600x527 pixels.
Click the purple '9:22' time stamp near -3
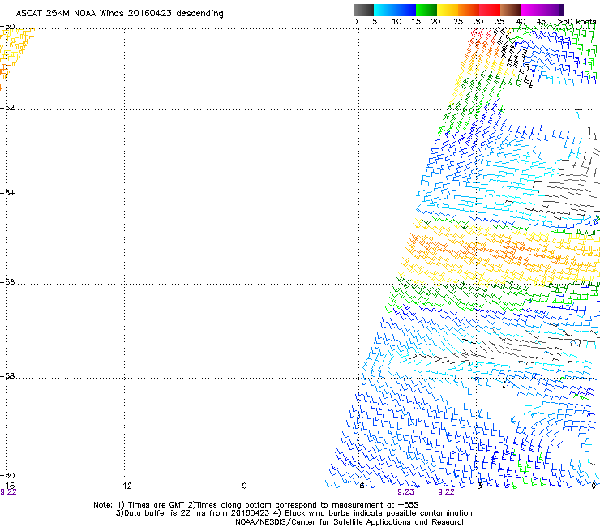pyautogui.click(x=446, y=492)
